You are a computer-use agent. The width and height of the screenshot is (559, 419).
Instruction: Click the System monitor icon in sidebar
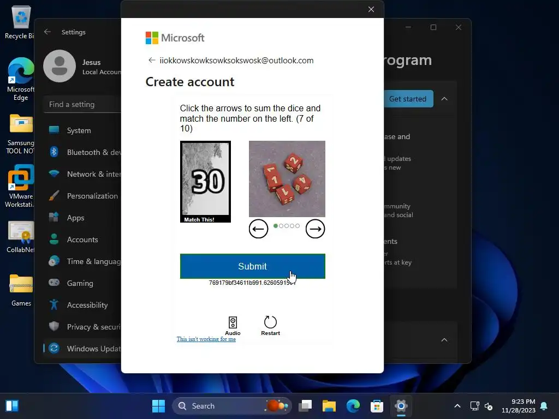[54, 130]
